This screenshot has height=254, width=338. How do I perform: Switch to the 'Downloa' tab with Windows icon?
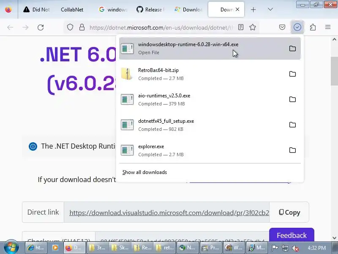[x=188, y=10]
